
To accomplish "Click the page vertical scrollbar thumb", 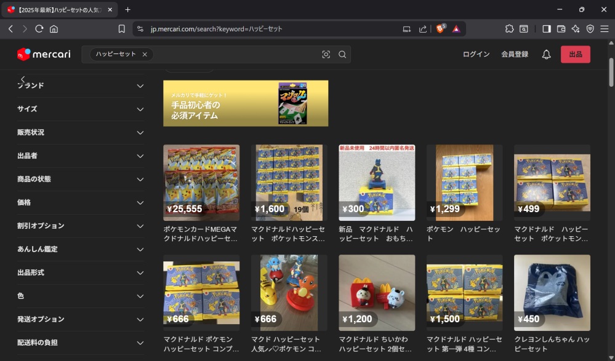I will point(611,72).
